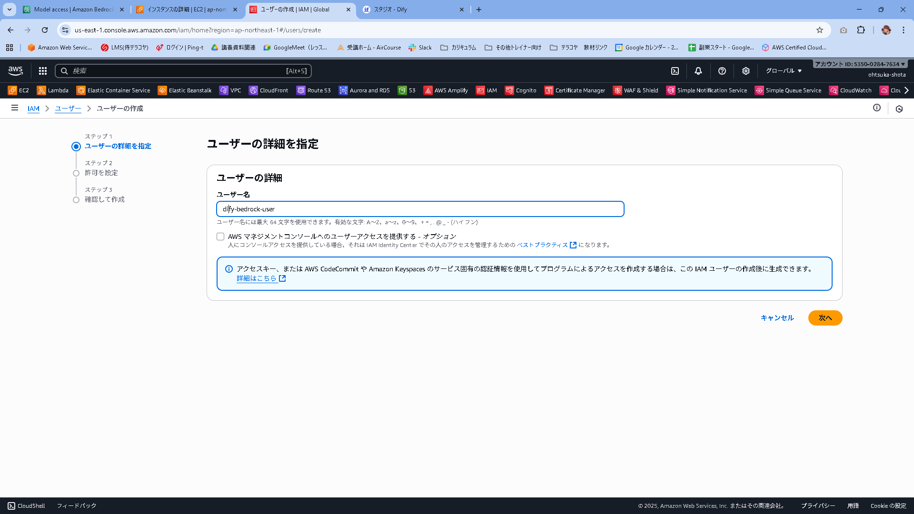This screenshot has height=514, width=914.
Task: Open the IAM navigation hamburger menu
Action: point(15,108)
